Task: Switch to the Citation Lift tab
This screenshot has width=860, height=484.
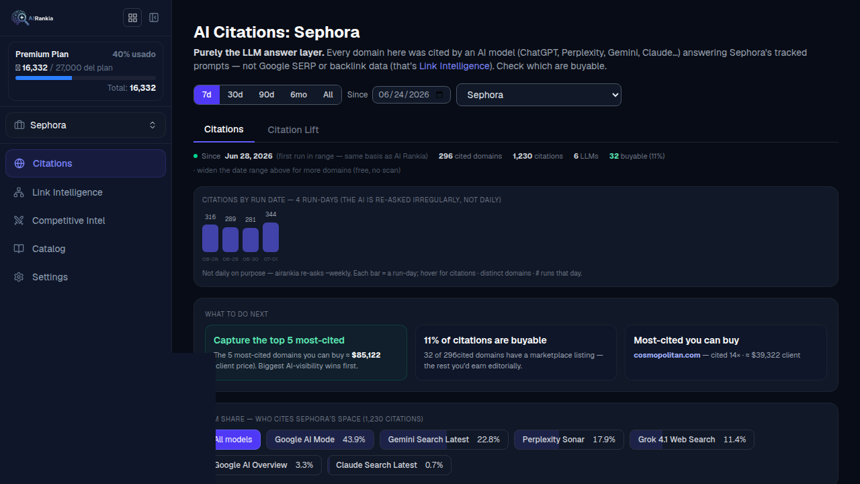Action: click(294, 130)
